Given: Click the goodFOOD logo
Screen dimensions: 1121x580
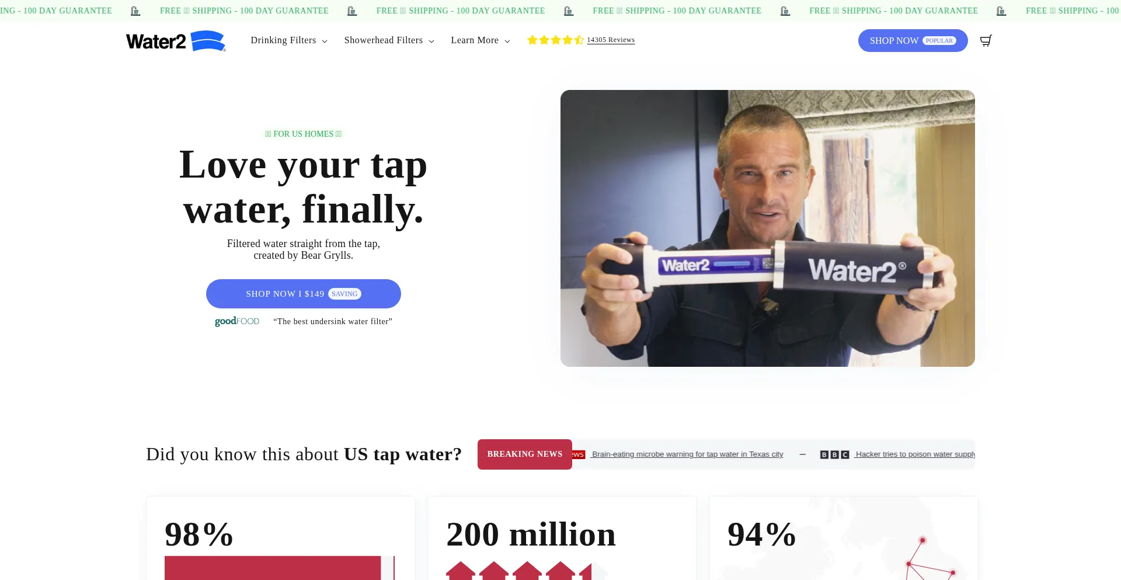Looking at the screenshot, I should click(x=237, y=321).
